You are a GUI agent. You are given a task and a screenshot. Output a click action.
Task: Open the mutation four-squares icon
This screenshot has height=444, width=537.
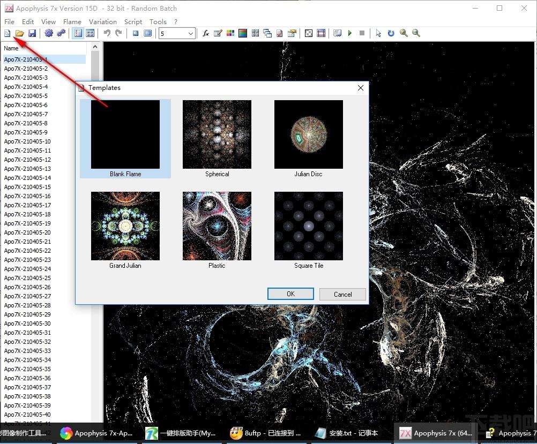255,33
